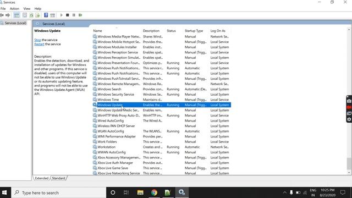Select the Windows Search service
Viewport: 352px width, 198px height.
pyautogui.click(x=162, y=89)
